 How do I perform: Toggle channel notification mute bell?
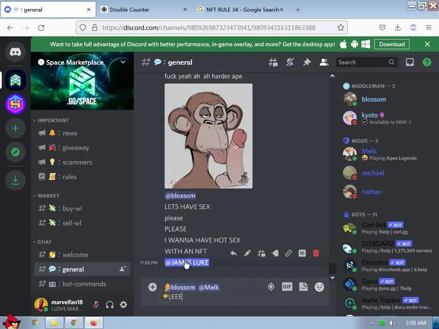point(290,62)
